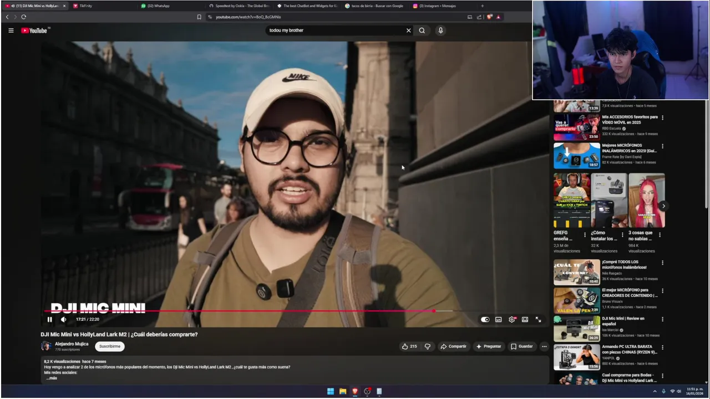Open Windows Start menu
The image size is (710, 399).
tap(331, 391)
